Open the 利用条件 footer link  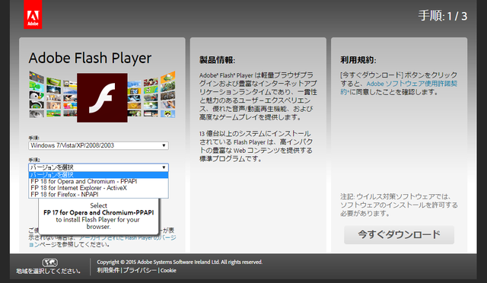point(108,270)
